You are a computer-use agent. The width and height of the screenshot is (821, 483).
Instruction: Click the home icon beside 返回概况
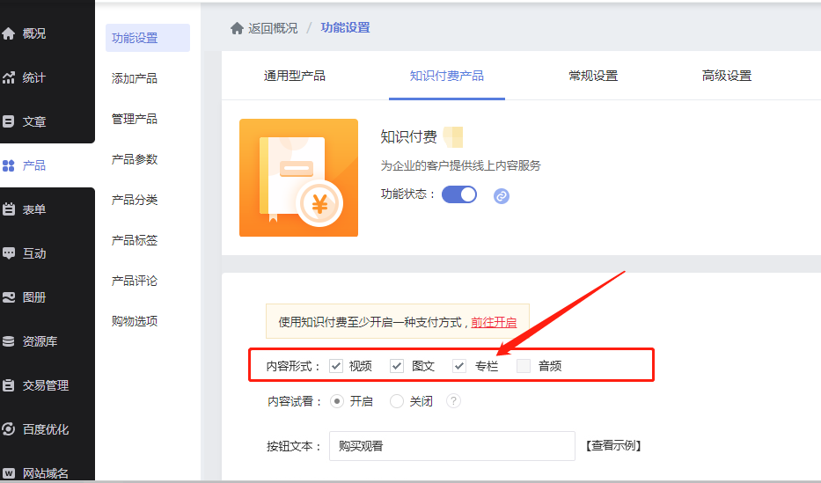tap(237, 28)
